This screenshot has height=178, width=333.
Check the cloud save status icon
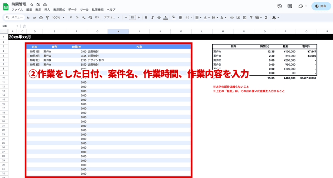click(45, 5)
